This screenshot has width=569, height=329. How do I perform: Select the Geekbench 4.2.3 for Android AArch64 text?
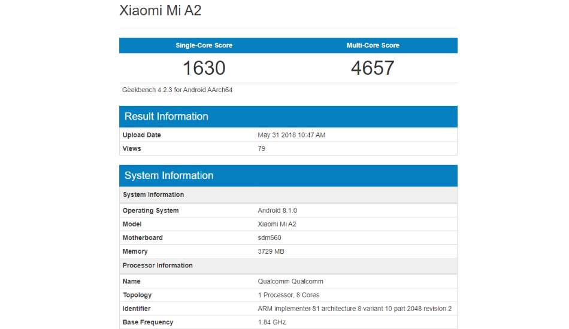(x=177, y=90)
